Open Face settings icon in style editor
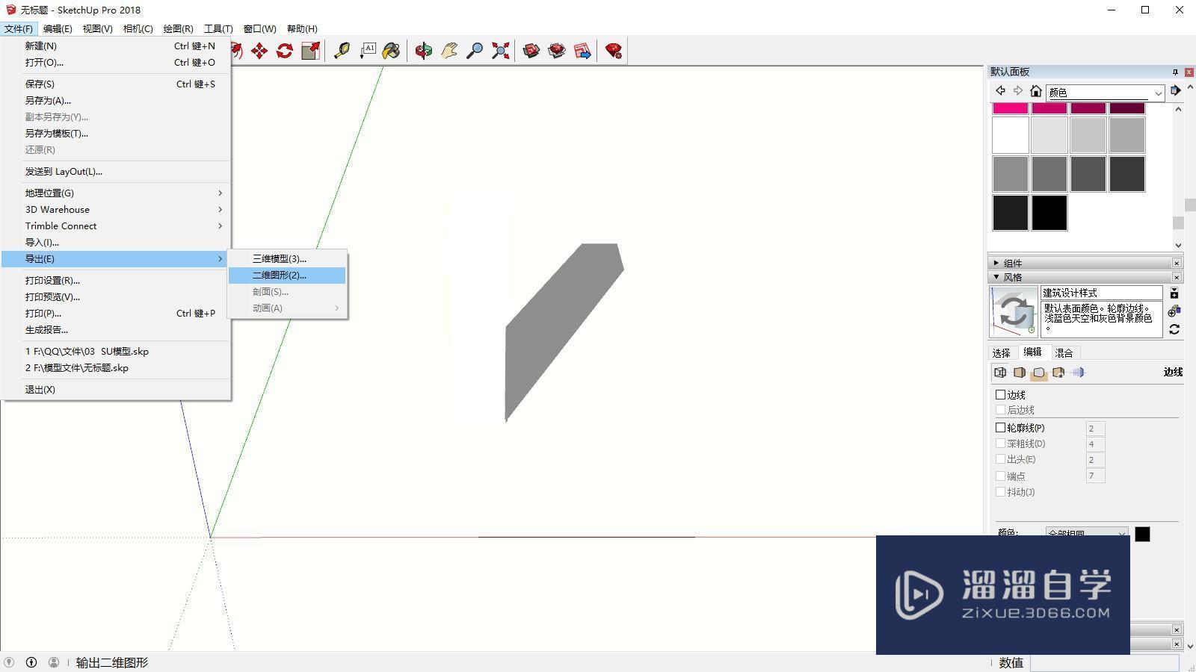This screenshot has width=1196, height=672. point(1020,373)
